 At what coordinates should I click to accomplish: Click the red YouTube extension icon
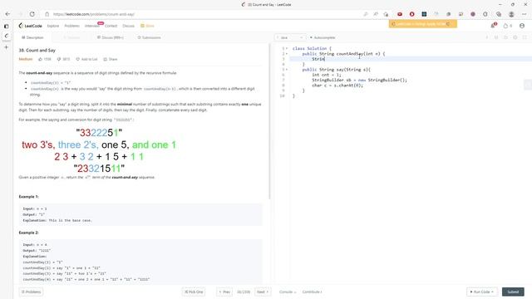(x=400, y=14)
